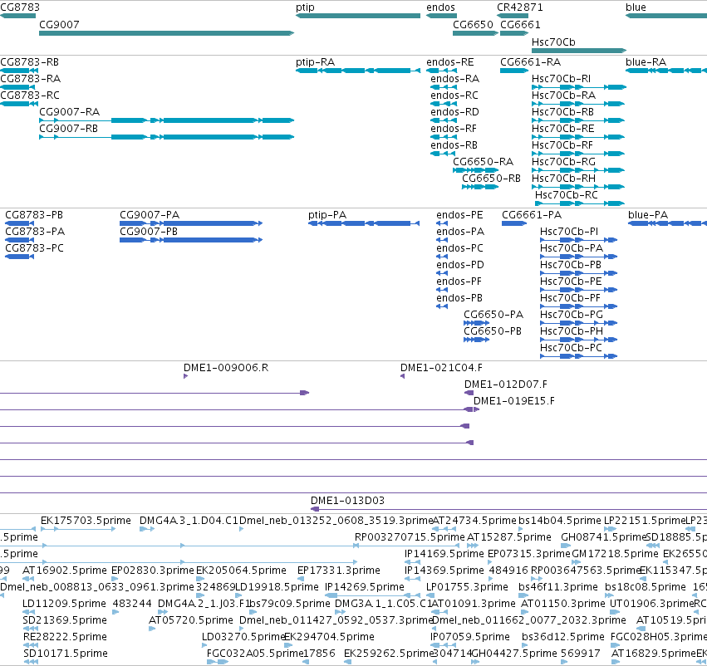Select the endos gene label
Screen dimensions: 707x666
440,7
